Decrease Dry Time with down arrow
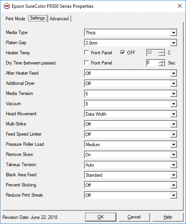This screenshot has height=224, width=186. coord(162,65)
